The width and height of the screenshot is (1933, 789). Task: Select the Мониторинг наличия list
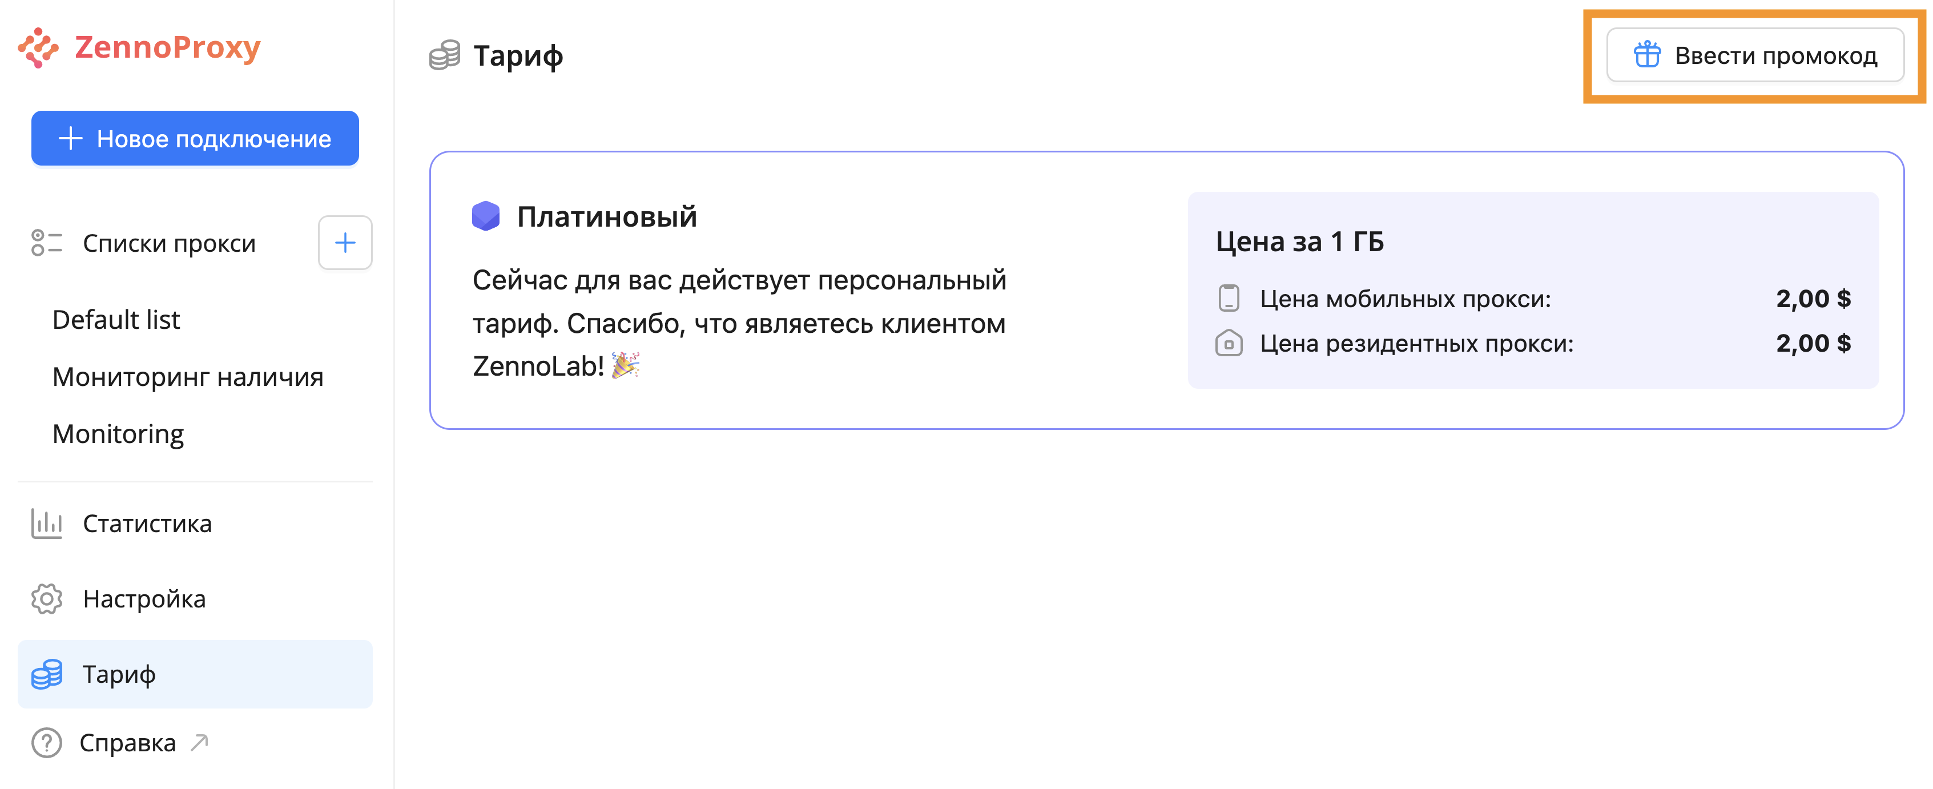pos(188,377)
